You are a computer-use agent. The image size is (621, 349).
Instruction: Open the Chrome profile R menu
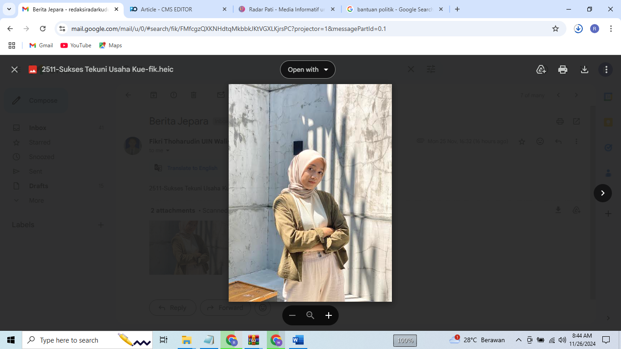coord(595,29)
